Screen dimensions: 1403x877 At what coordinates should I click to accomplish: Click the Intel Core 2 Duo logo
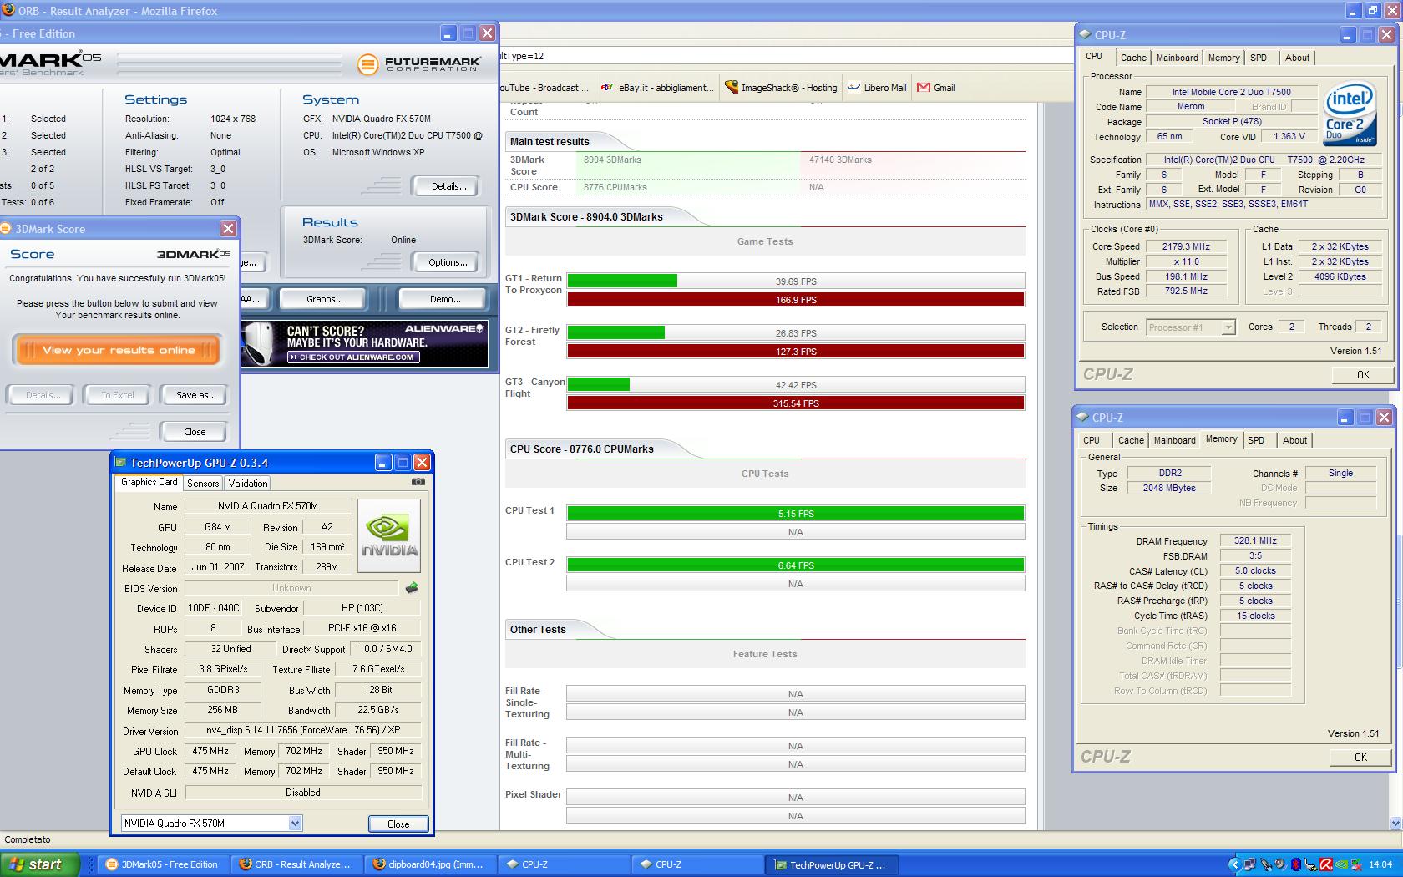1350,114
